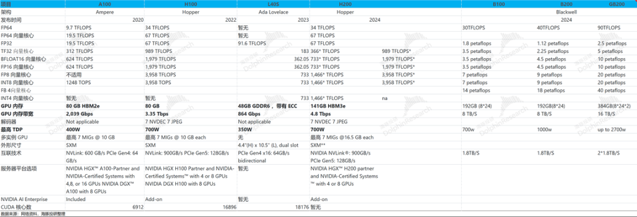Click the 16 TB/S cell
This screenshot has width=637, height=217.
pos(606,113)
